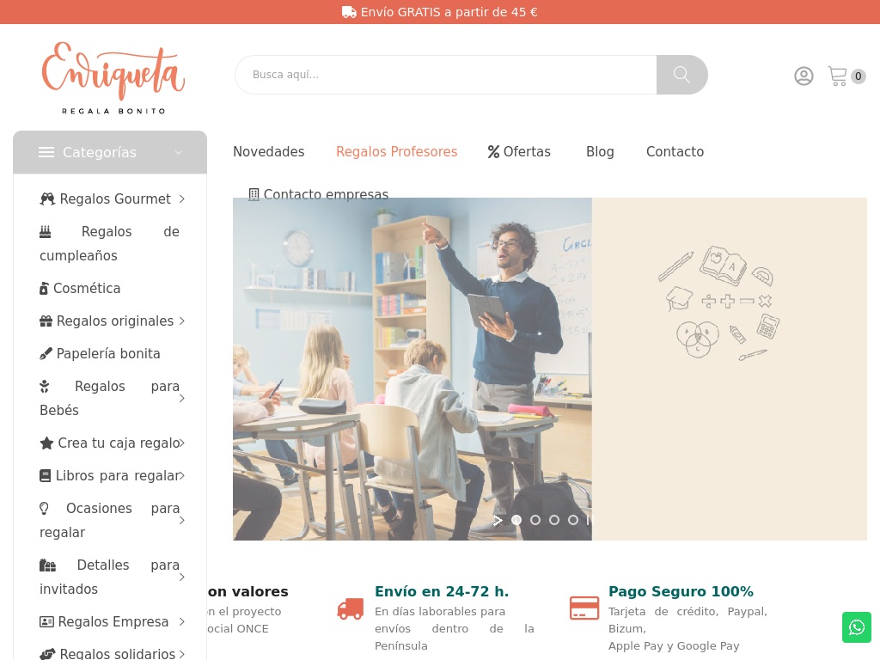The height and width of the screenshot is (660, 880).
Task: Select the first carousel slide dot
Action: [x=516, y=520]
